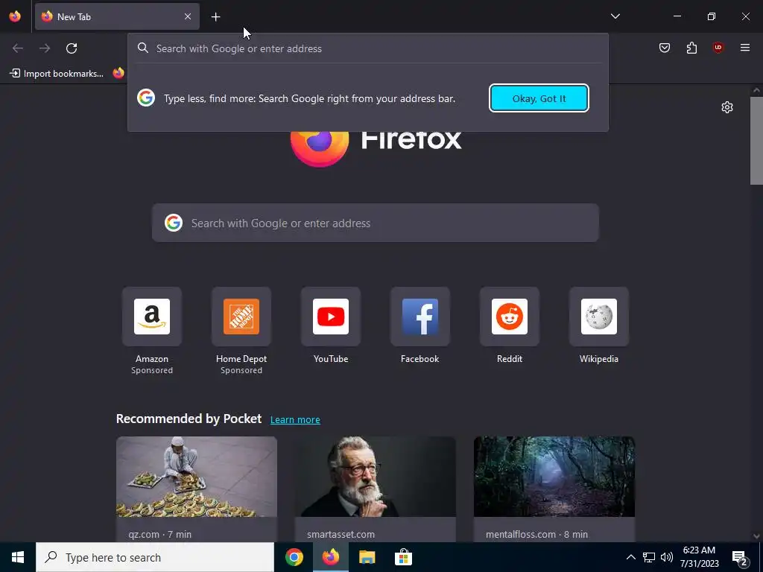Open the mentalfloss.com story thumbnail
This screenshot has width=763, height=572.
tap(554, 477)
